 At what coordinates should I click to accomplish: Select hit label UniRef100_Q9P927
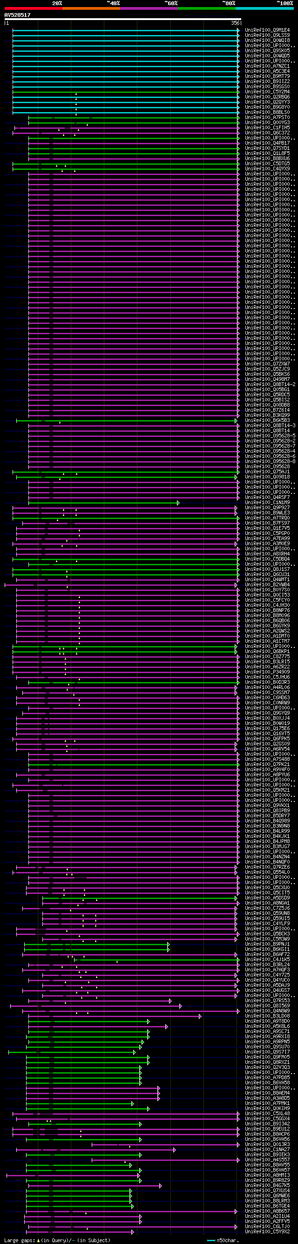(267, 507)
